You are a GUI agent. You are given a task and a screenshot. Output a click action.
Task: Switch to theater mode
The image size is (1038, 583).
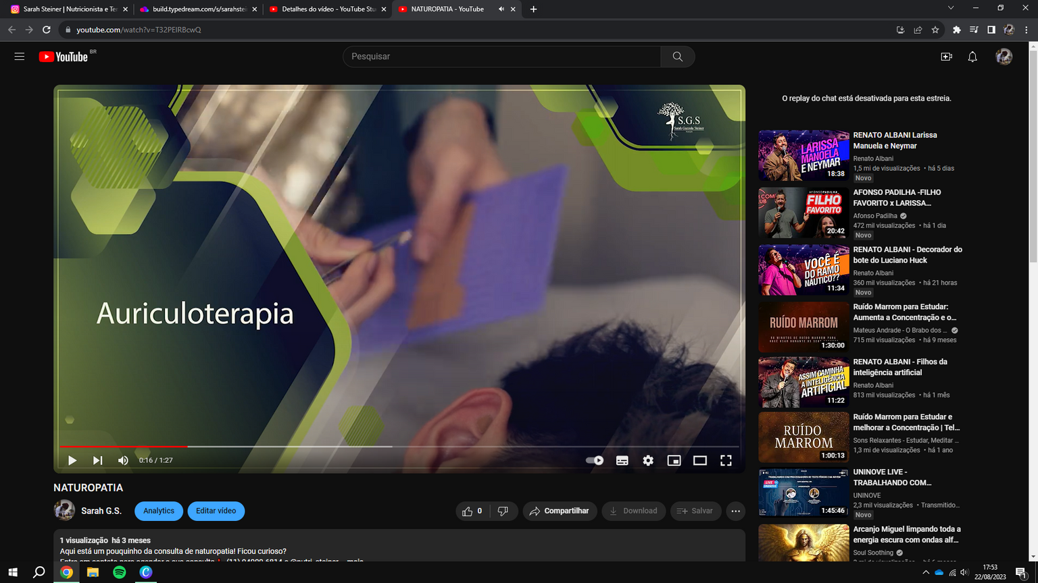point(700,460)
